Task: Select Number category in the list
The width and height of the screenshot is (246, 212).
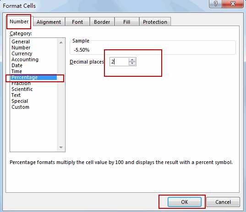Action: [33, 48]
